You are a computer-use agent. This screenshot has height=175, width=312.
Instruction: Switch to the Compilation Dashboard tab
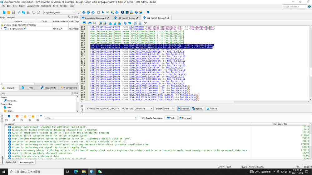(96, 18)
